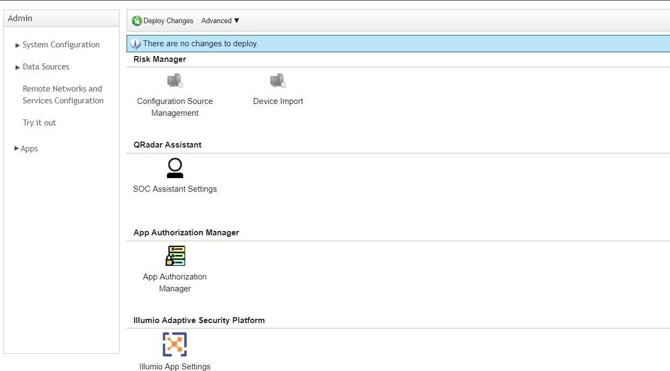Click the Device Import label
The width and height of the screenshot is (670, 371).
pos(278,101)
